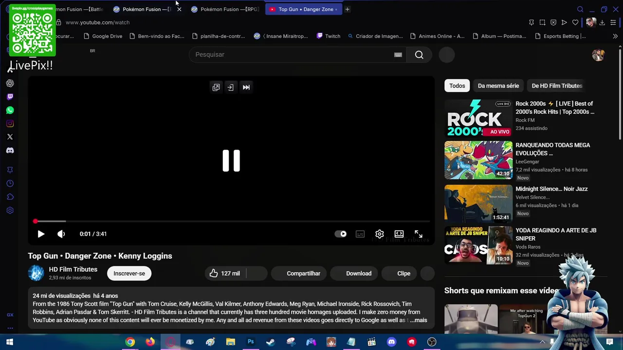The image size is (623, 350).
Task: Expand hidden bookmarks with double chevron
Action: [615, 36]
